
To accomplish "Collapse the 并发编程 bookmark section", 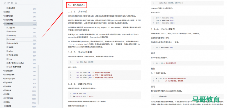I will [x=3, y=24].
